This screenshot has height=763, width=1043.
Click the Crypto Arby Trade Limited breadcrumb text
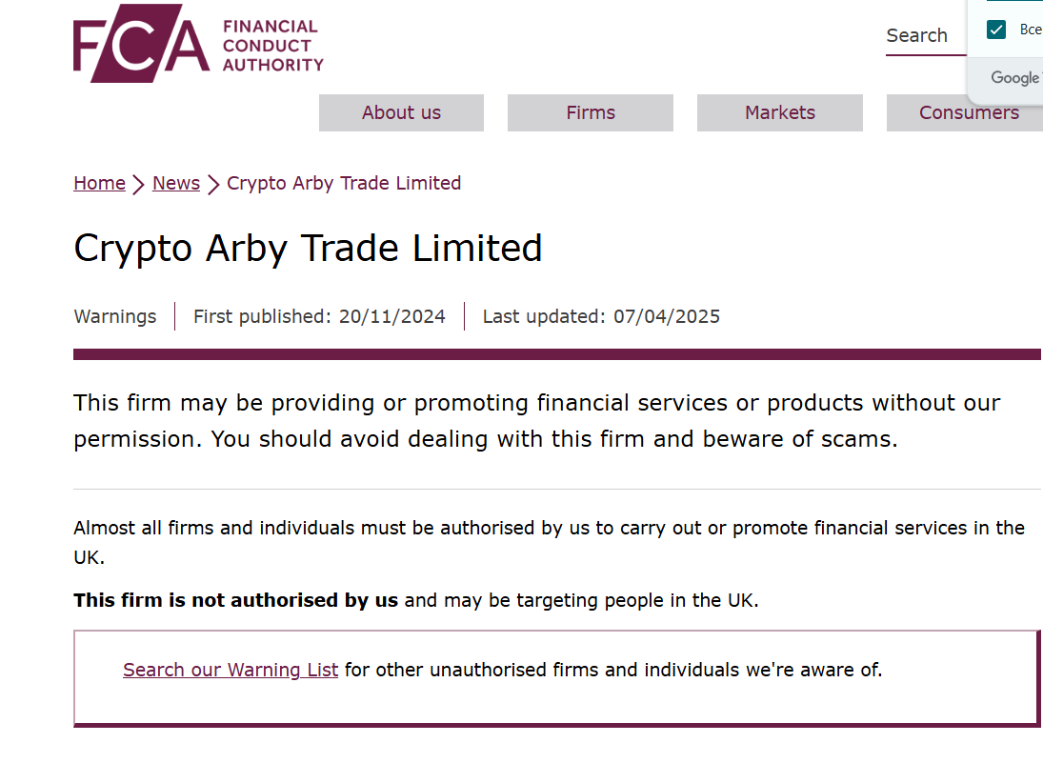tap(344, 183)
